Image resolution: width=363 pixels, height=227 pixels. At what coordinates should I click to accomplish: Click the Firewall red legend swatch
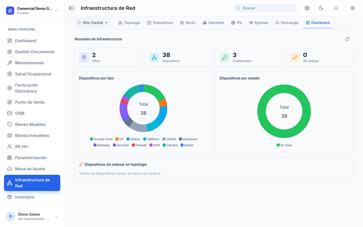133,145
